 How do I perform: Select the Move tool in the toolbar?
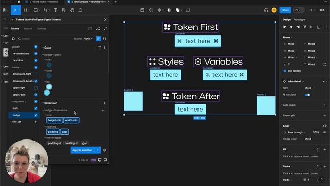[15, 10]
